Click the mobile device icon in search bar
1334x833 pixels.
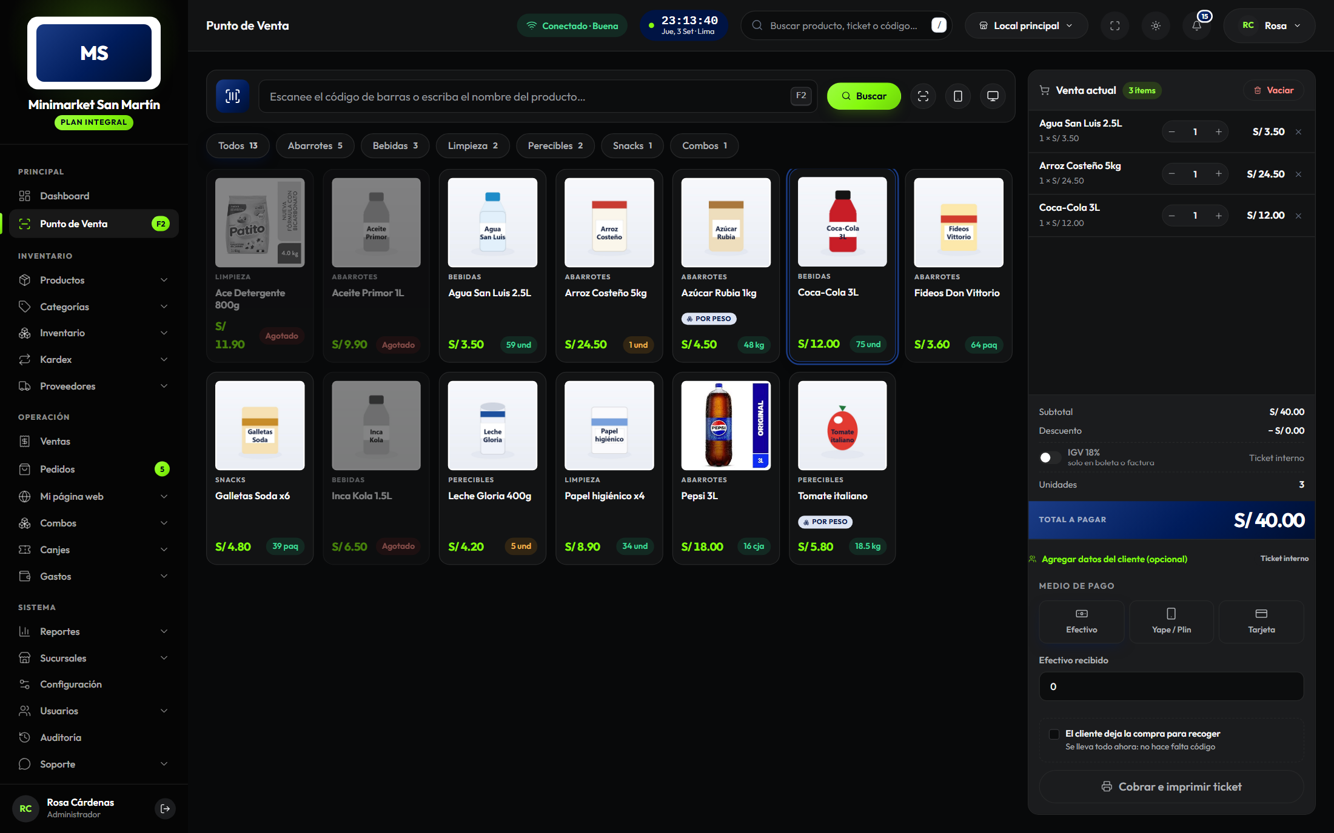point(958,96)
